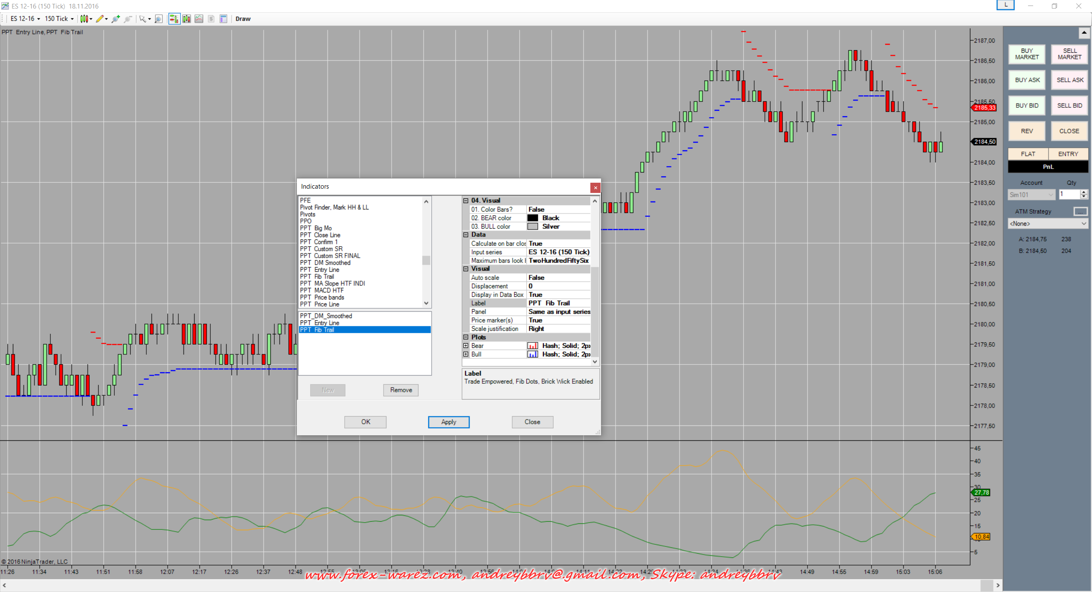Image resolution: width=1092 pixels, height=592 pixels.
Task: Increment the Qty stepper up arrow
Action: (x=1083, y=192)
